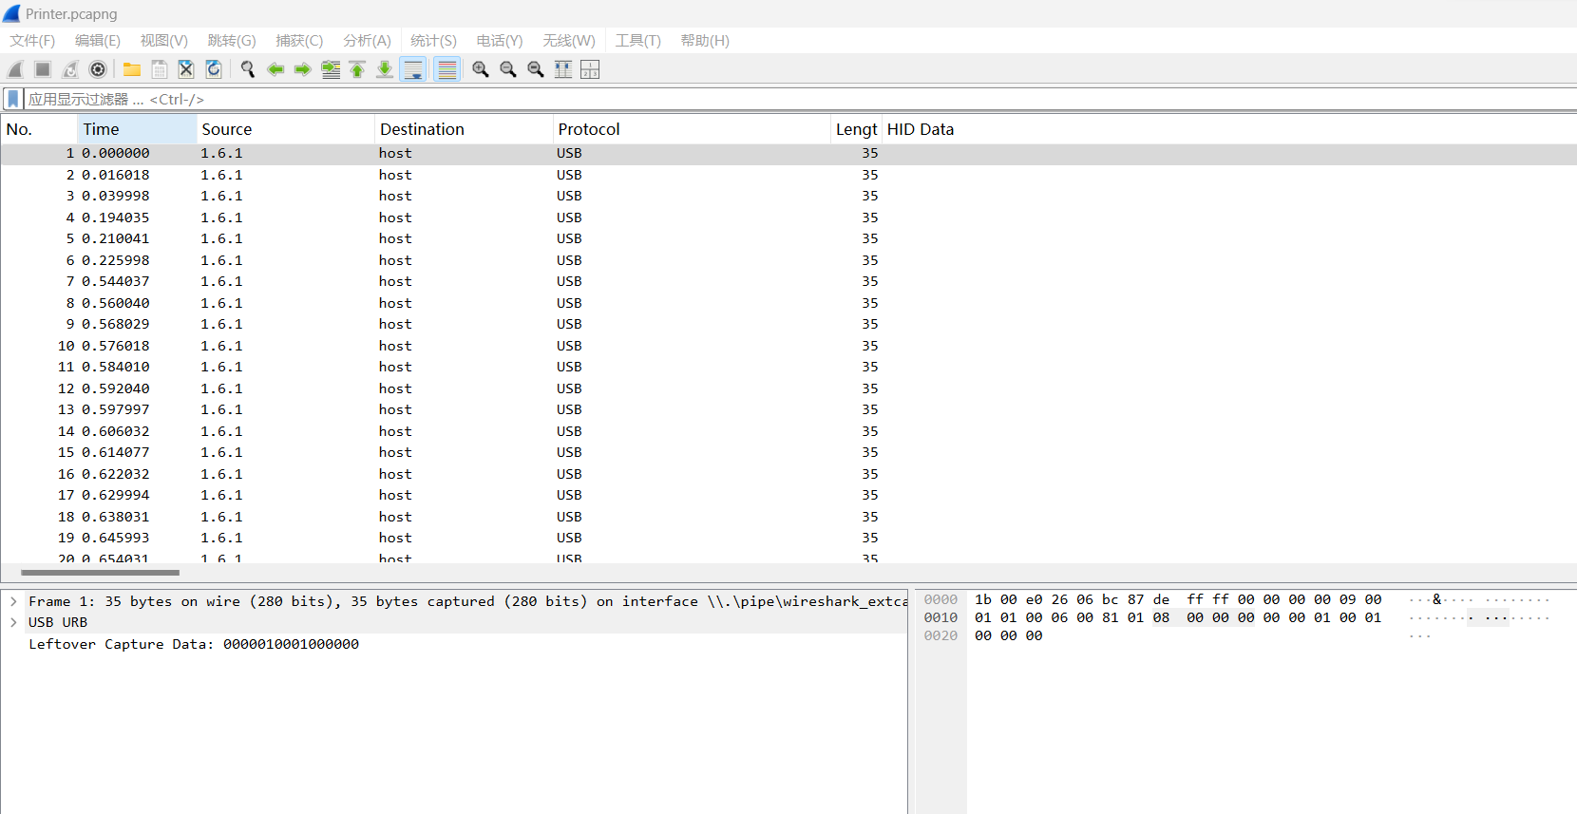
Task: Click the packet list horizontal scrollbar
Action: click(100, 573)
